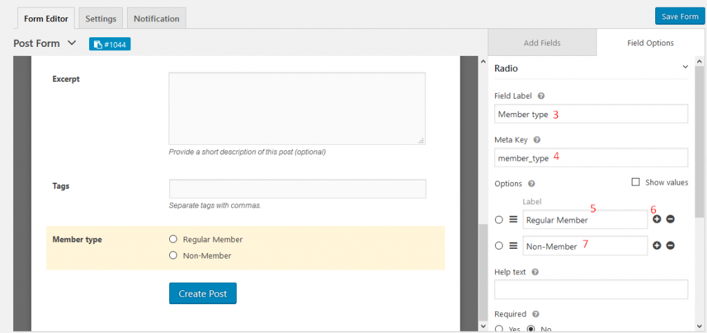This screenshot has width=707, height=333.
Task: Collapse the Radio section chevron
Action: [x=686, y=67]
